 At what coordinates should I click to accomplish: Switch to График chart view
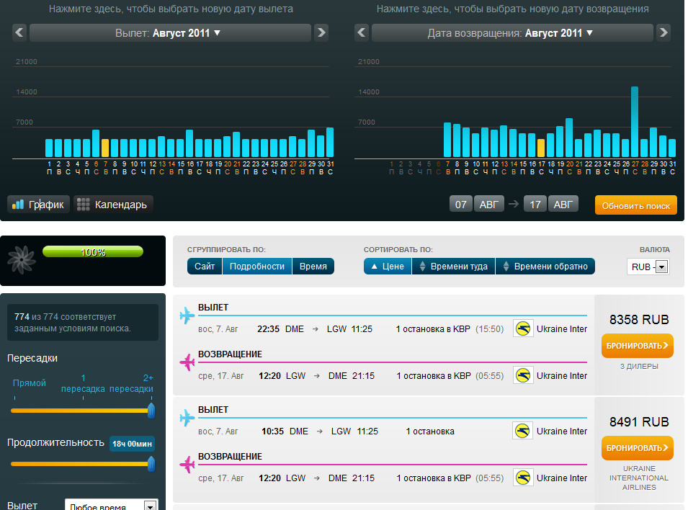(39, 205)
